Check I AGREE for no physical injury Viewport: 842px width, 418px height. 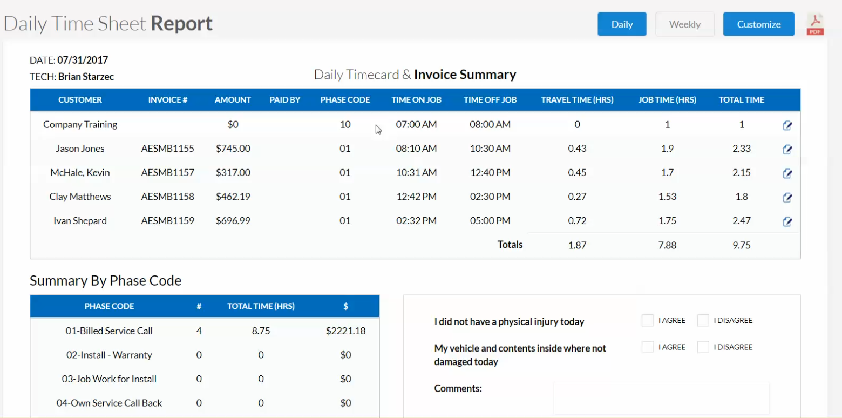tap(647, 320)
